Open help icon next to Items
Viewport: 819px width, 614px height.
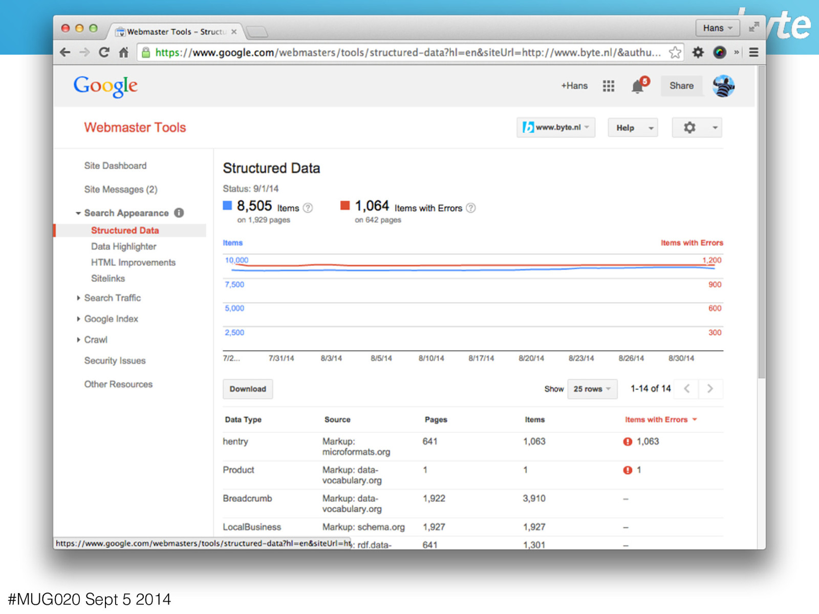coord(308,208)
